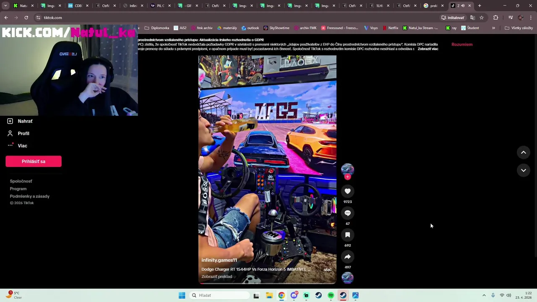Click the Prihlásiť sa button
This screenshot has height=302, width=537.
click(34, 161)
